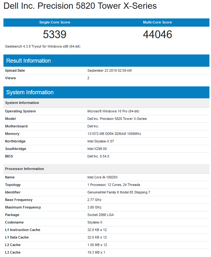This screenshot has width=211, height=257.
Task: Select the 19.3 MB L3 Cache value
Action: click(96, 252)
